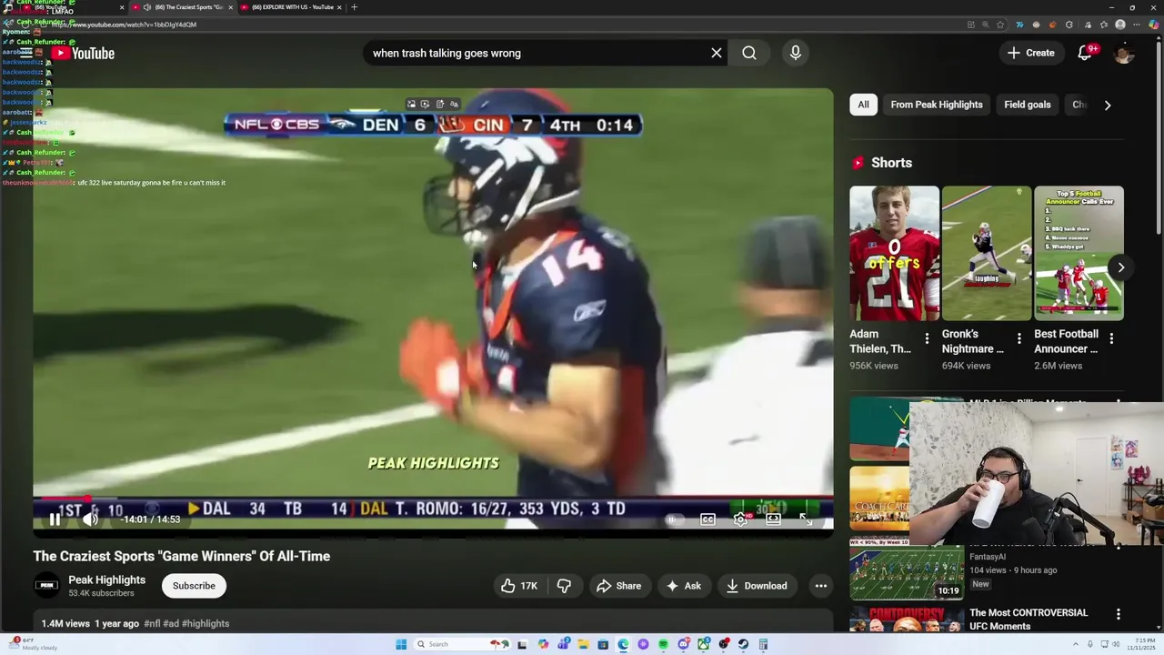Open Spotify from the taskbar
1164x655 pixels.
pyautogui.click(x=663, y=645)
